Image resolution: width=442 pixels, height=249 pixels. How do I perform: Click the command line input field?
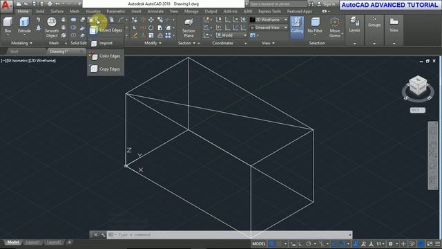pyautogui.click(x=229, y=235)
